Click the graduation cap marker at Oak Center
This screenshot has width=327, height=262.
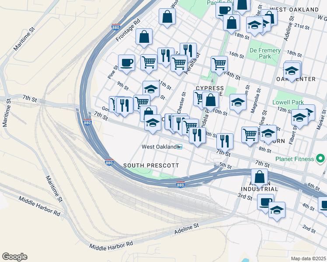[292, 70]
